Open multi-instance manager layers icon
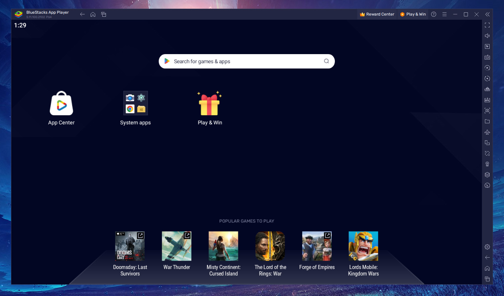 pyautogui.click(x=487, y=175)
